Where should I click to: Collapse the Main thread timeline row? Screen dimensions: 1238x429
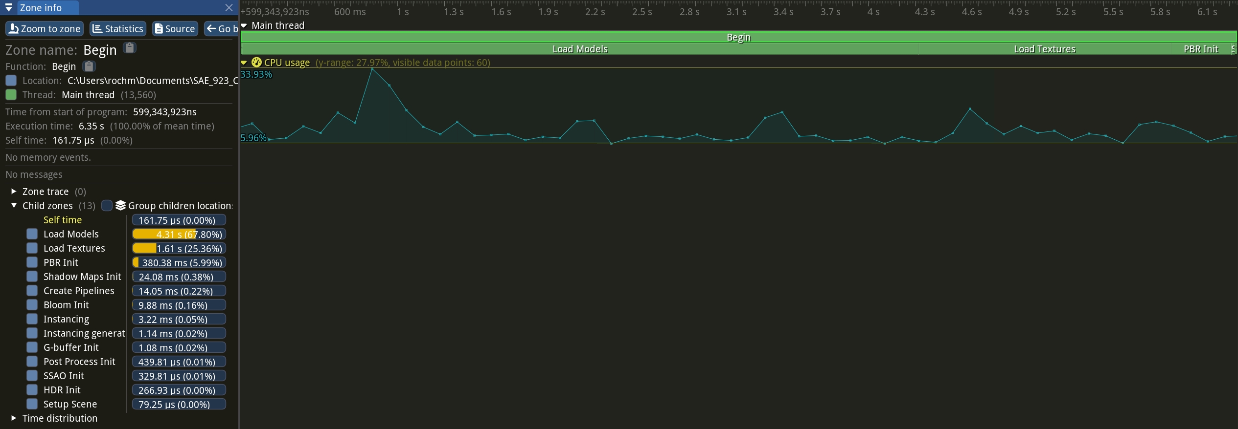pos(244,25)
